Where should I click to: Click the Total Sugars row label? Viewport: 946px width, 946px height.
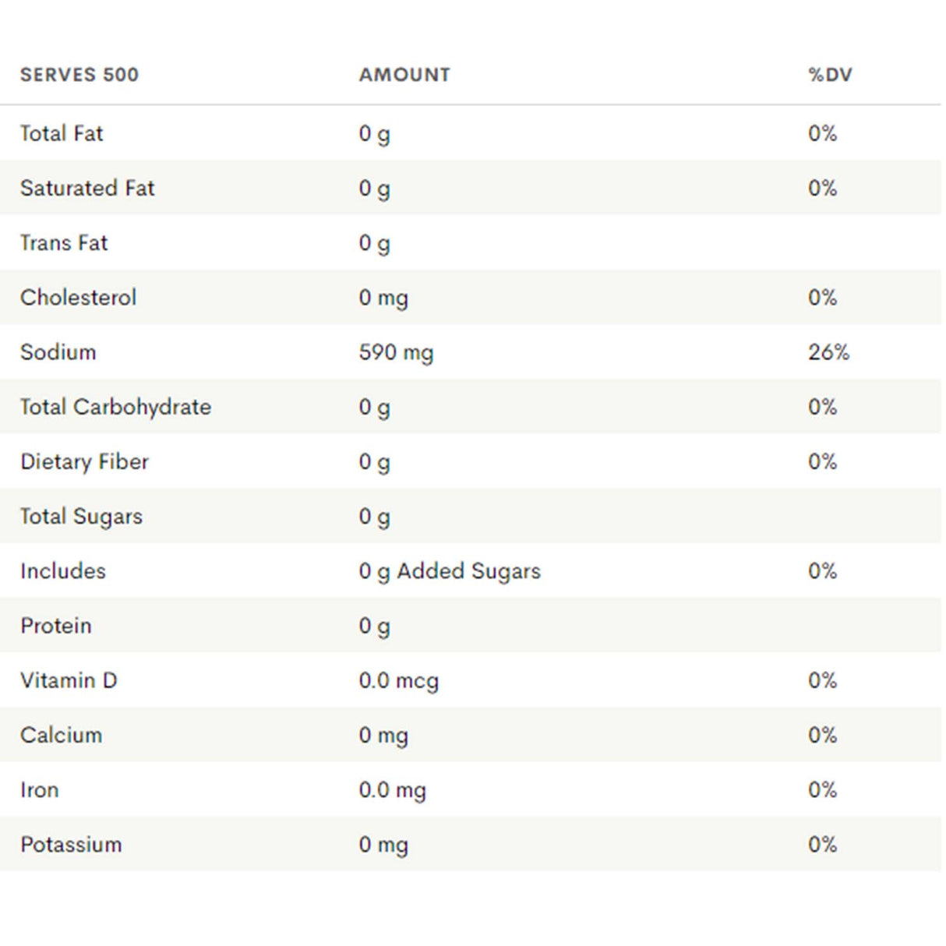[x=81, y=517]
